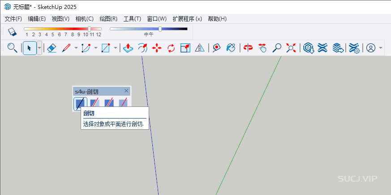The height and width of the screenshot is (195, 391).
Task: Select the Rotate tool
Action: click(x=171, y=47)
